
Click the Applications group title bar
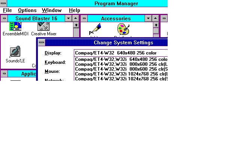[22, 74]
